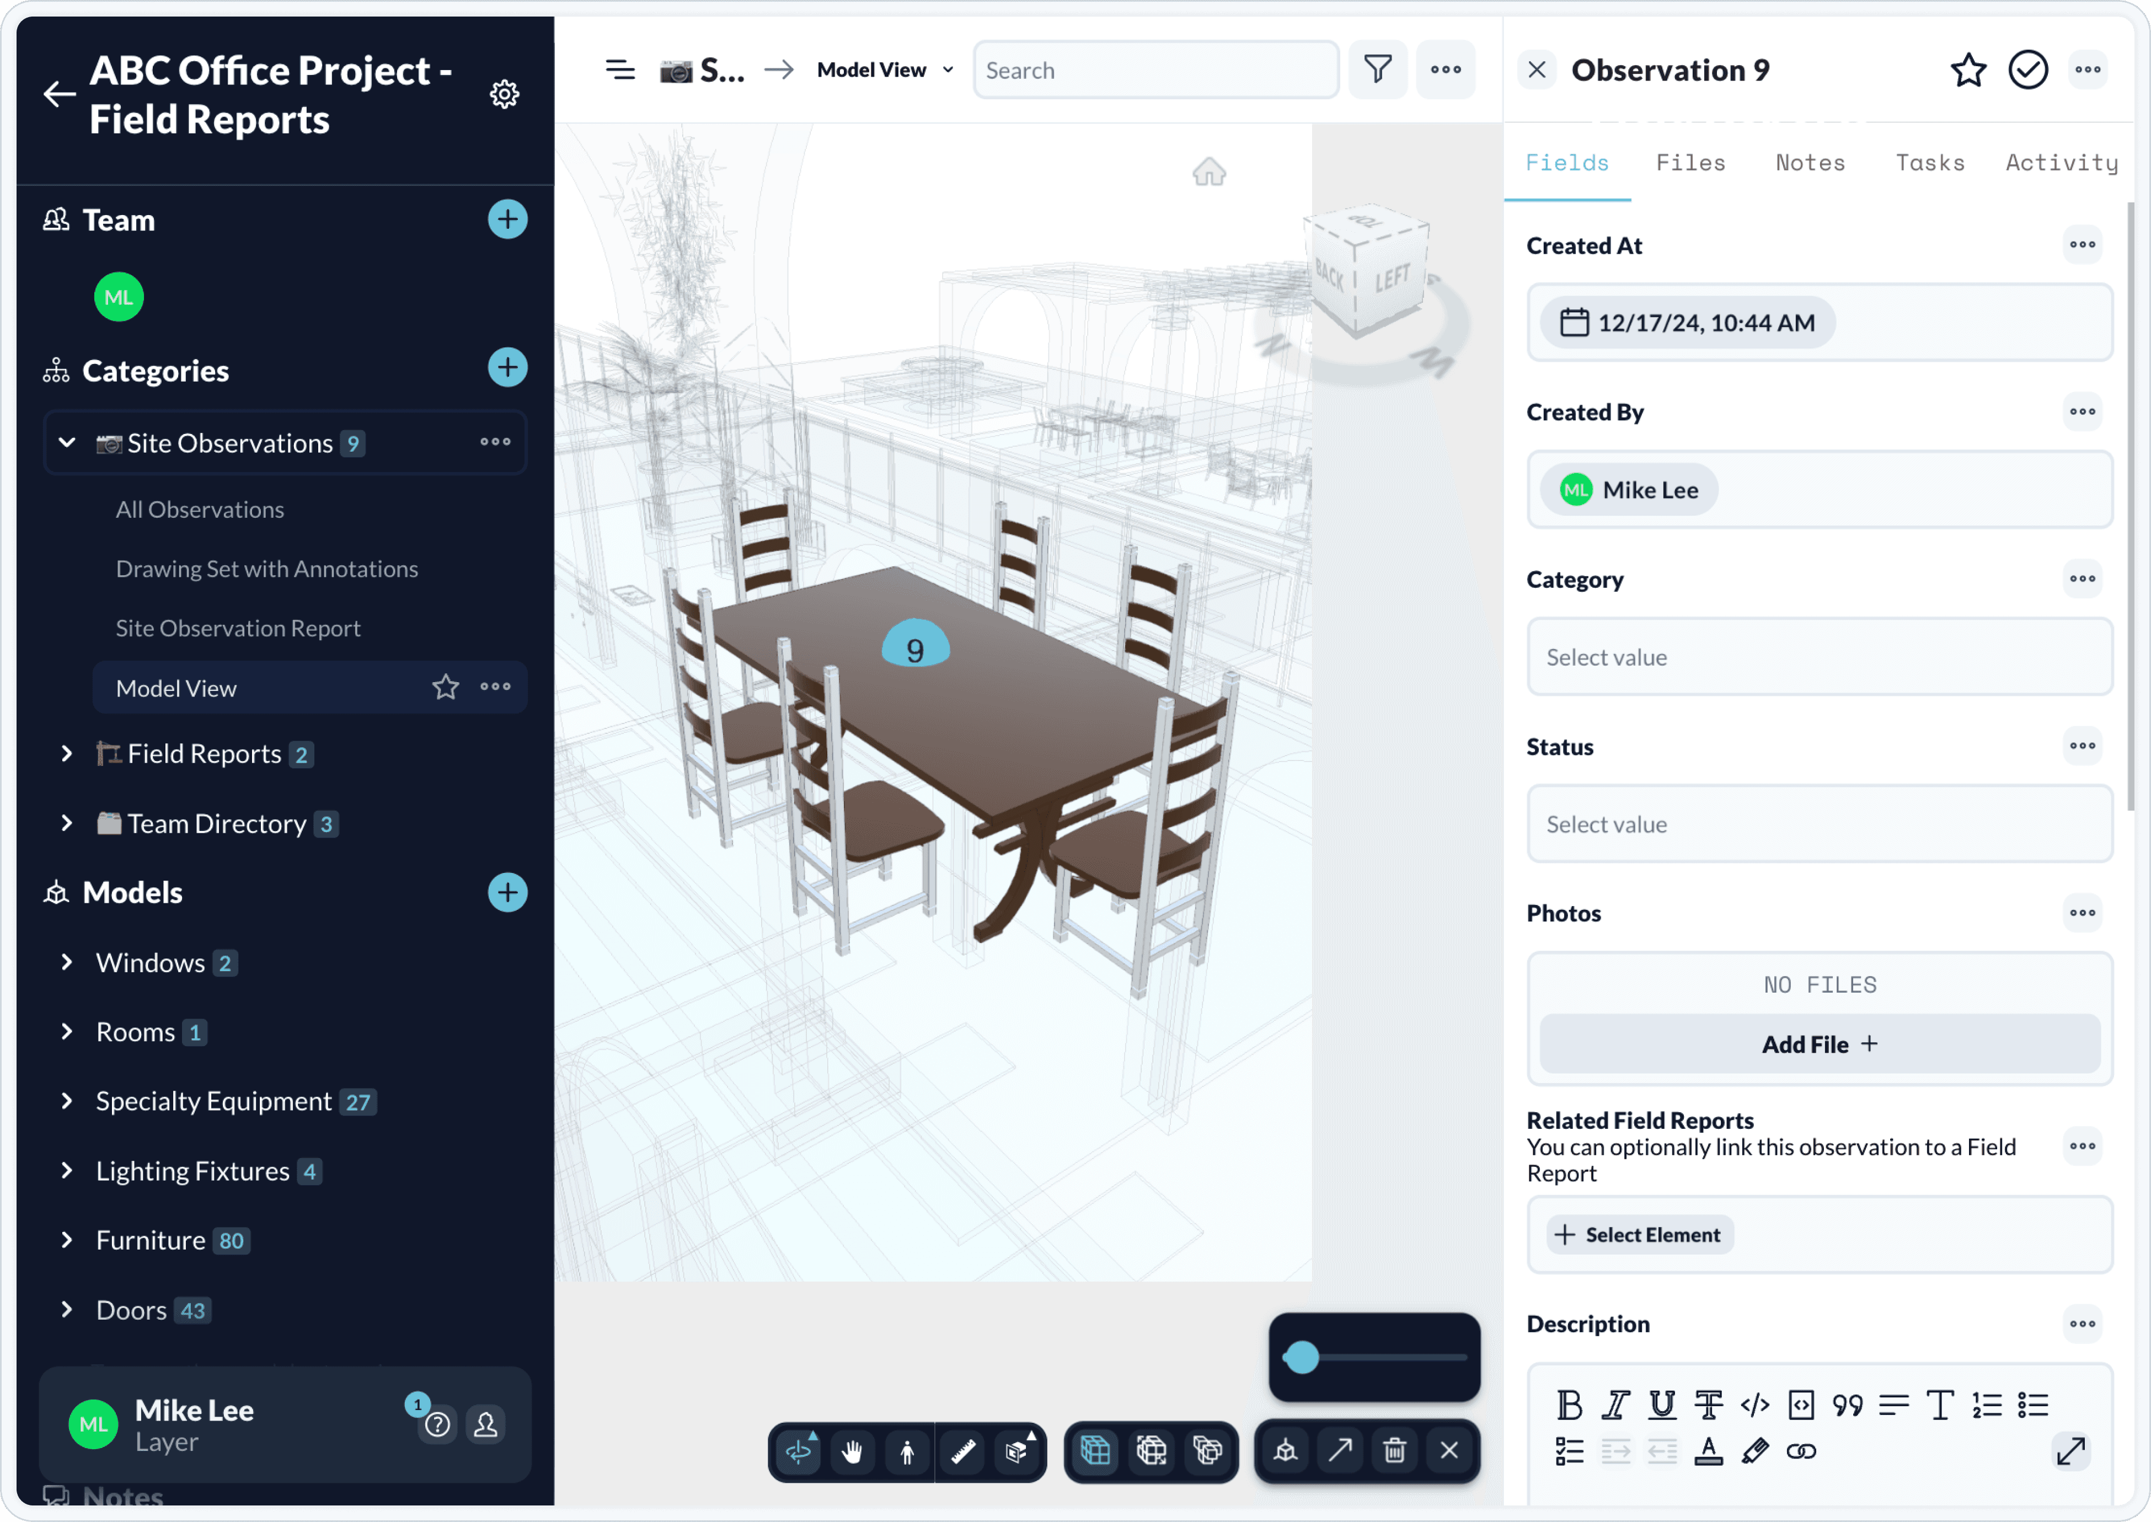Add a new team member
The height and width of the screenshot is (1522, 2151).
(507, 219)
